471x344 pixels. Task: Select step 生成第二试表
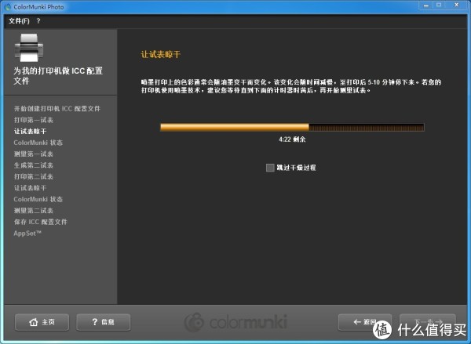(34, 165)
